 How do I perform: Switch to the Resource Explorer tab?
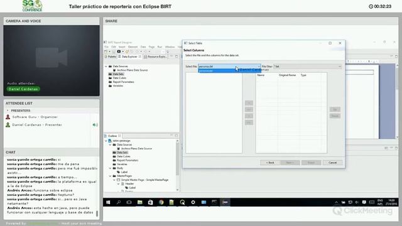point(155,56)
